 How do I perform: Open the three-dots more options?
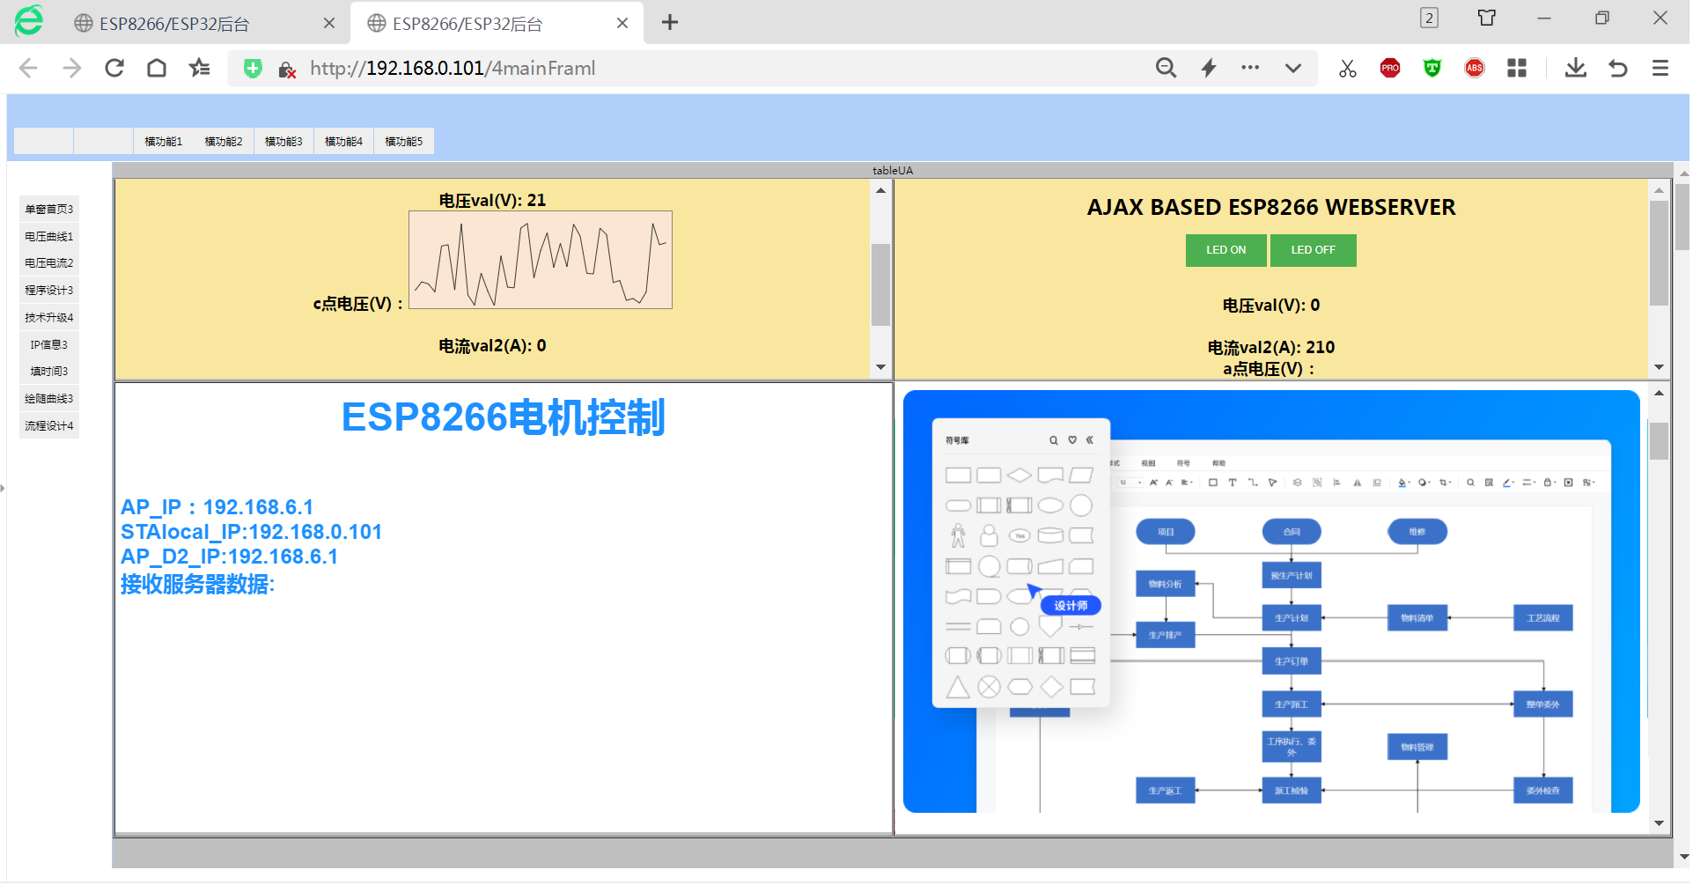[1250, 67]
